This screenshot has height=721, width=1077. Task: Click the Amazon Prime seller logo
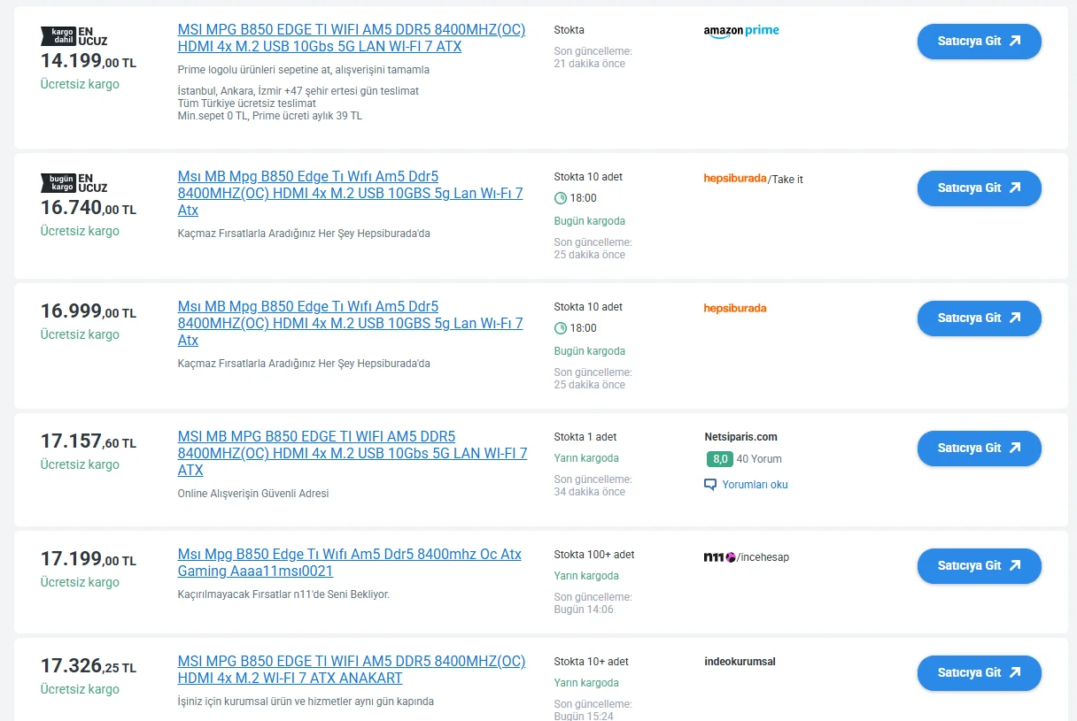click(741, 31)
